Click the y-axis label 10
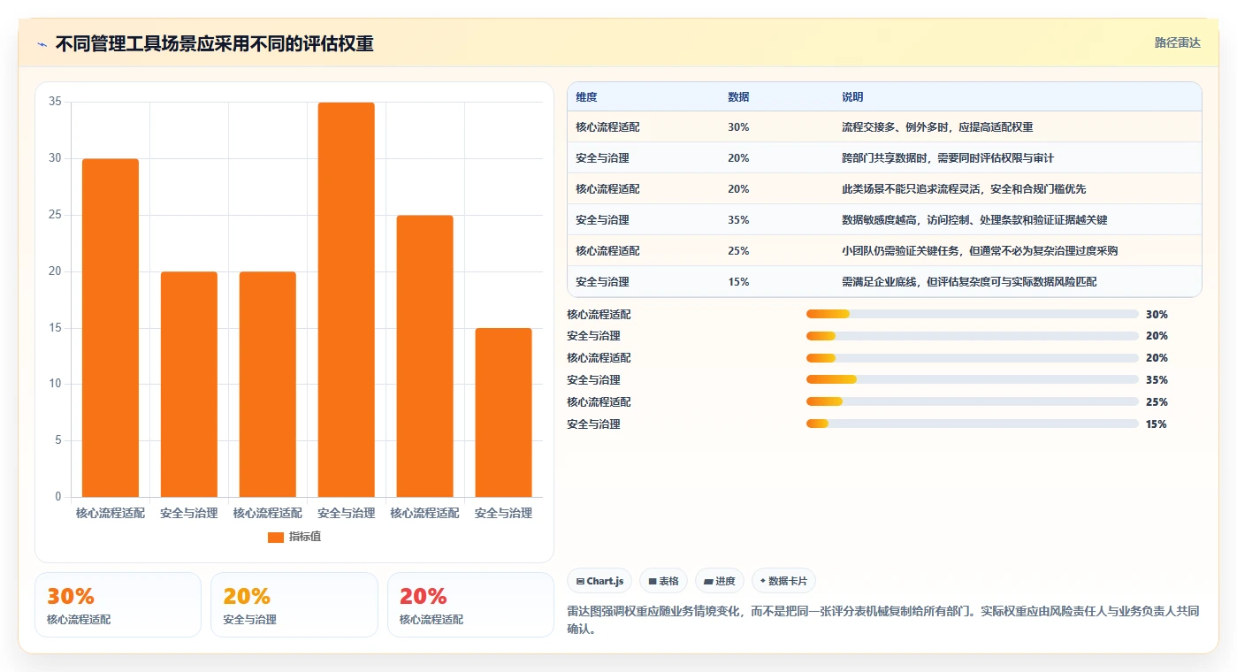Screen dimensions: 1237x672 [55, 384]
